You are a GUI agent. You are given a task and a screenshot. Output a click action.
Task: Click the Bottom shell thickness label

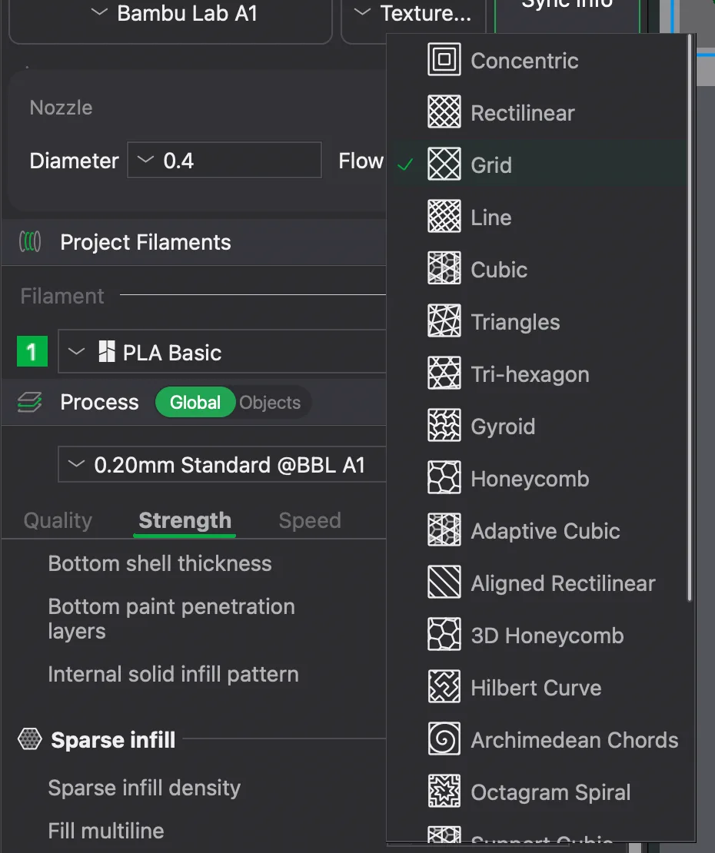159,563
